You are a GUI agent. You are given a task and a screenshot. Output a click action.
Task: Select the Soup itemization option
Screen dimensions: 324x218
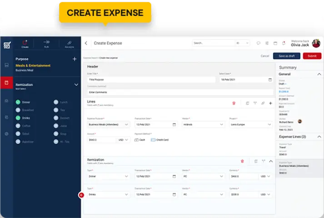[56, 134]
